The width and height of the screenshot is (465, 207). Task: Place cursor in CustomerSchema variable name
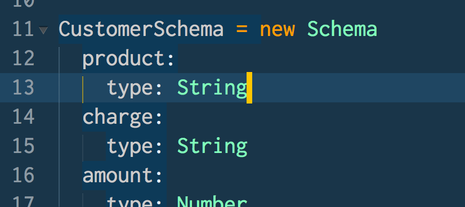pos(141,29)
